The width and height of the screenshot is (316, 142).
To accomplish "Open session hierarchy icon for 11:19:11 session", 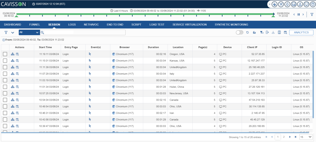I will coord(13,54).
